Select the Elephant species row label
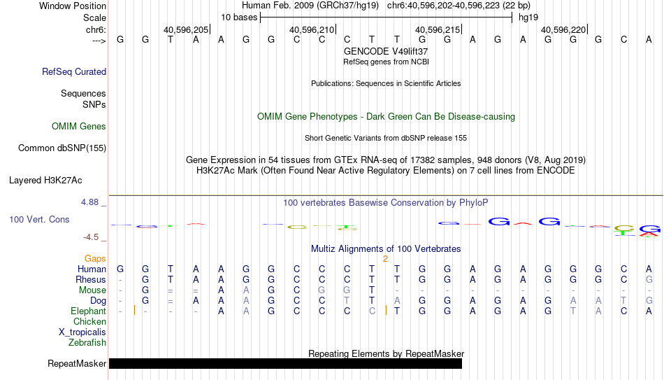 tap(89, 311)
